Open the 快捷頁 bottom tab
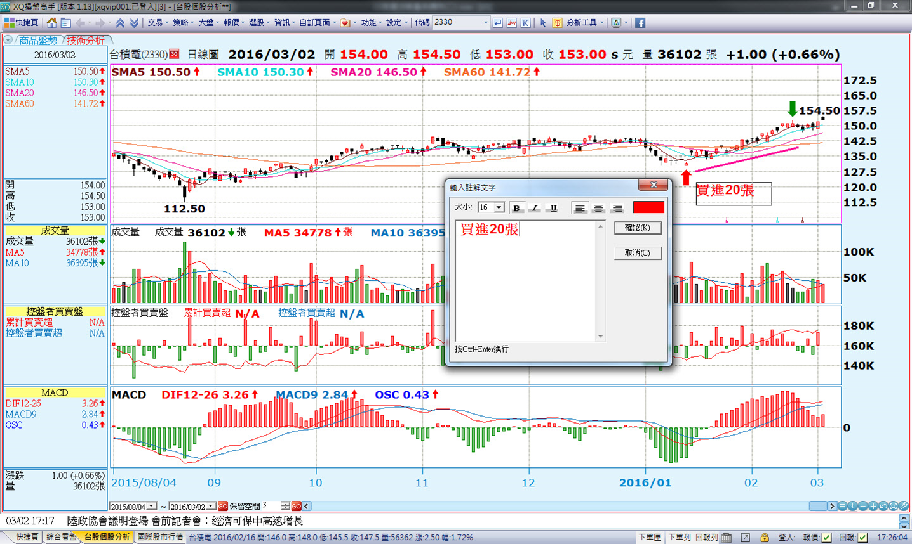Image resolution: width=912 pixels, height=544 pixels. 27,537
